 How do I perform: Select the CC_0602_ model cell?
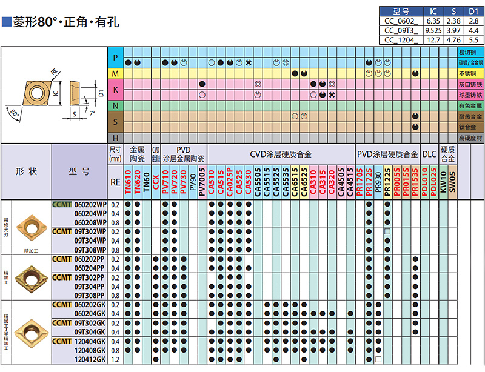click(x=401, y=21)
